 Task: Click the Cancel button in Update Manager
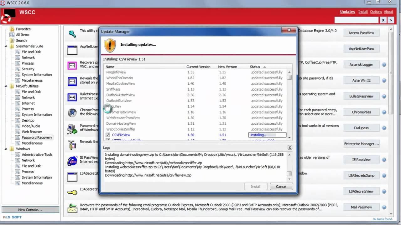[x=281, y=186]
